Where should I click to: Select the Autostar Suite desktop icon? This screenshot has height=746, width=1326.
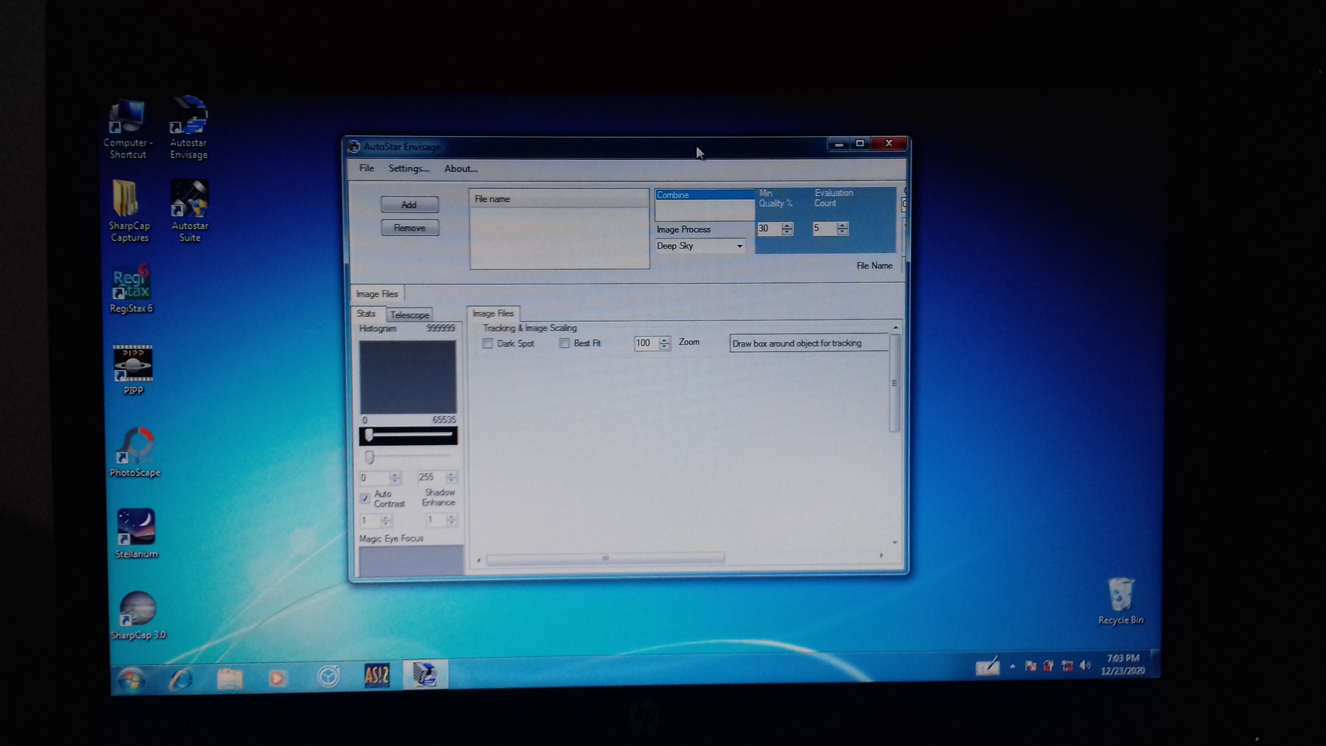click(190, 211)
